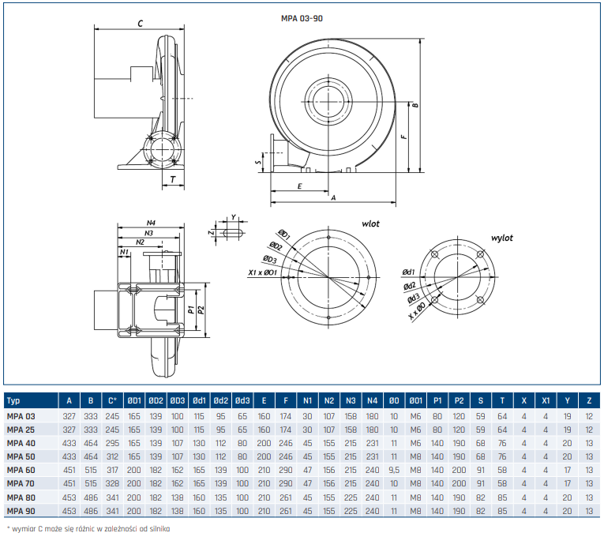
Task: Click the footnote about wymiar C
Action: [88, 529]
